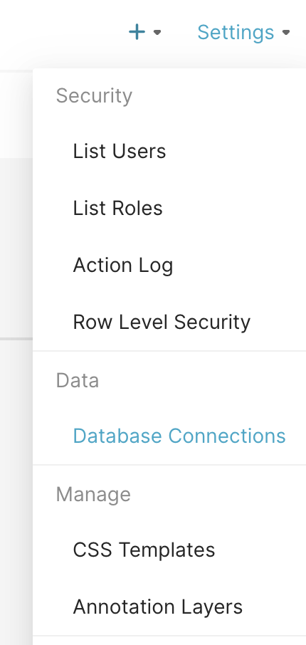Click the Manage section header
This screenshot has height=645, width=306.
93,495
